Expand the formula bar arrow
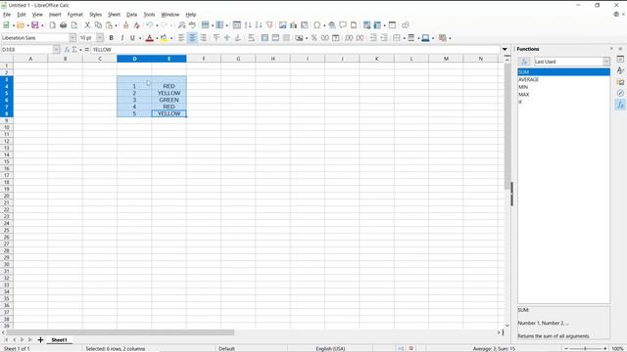 click(505, 50)
